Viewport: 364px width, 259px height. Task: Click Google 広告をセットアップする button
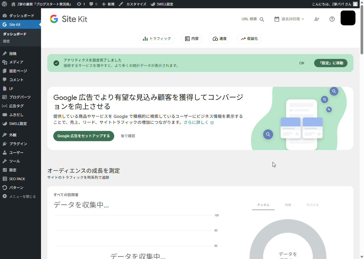pyautogui.click(x=84, y=136)
